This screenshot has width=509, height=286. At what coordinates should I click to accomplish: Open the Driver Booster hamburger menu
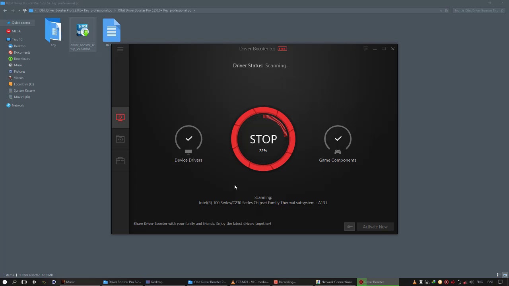(x=120, y=49)
